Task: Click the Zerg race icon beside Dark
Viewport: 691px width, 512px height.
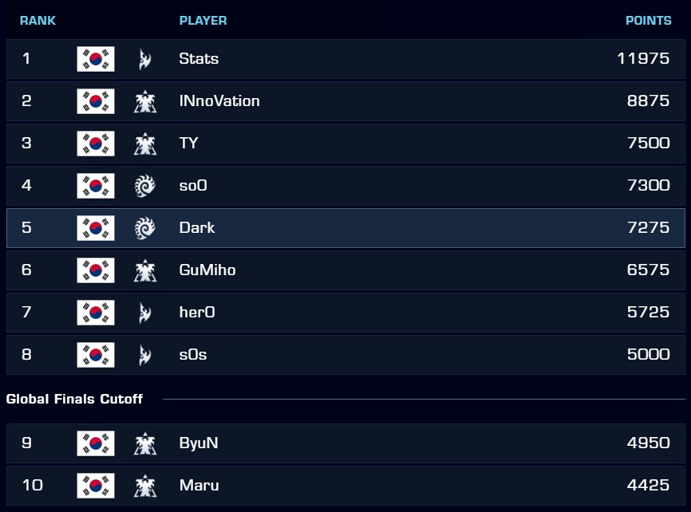Action: click(x=145, y=228)
